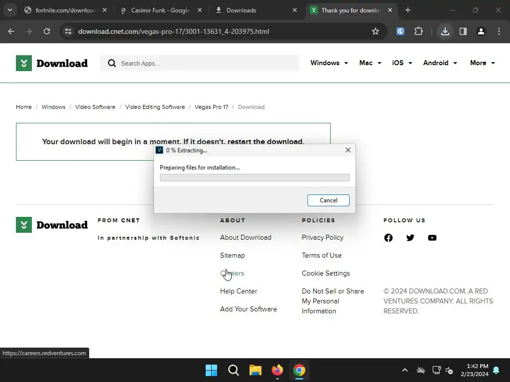The height and width of the screenshot is (382, 510).
Task: Click the browser back arrow
Action: tap(11, 31)
